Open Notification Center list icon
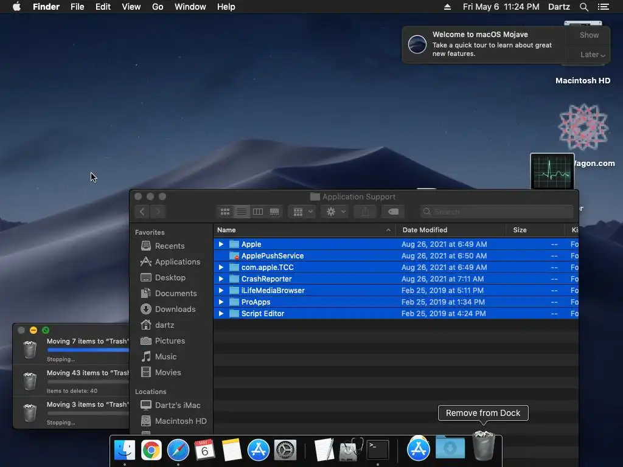Screen dimensions: 623x467 [603, 7]
